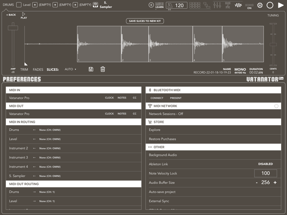The image size is (287, 215).
Task: Click Restore Purchases in Store section
Action: pyautogui.click(x=162, y=139)
